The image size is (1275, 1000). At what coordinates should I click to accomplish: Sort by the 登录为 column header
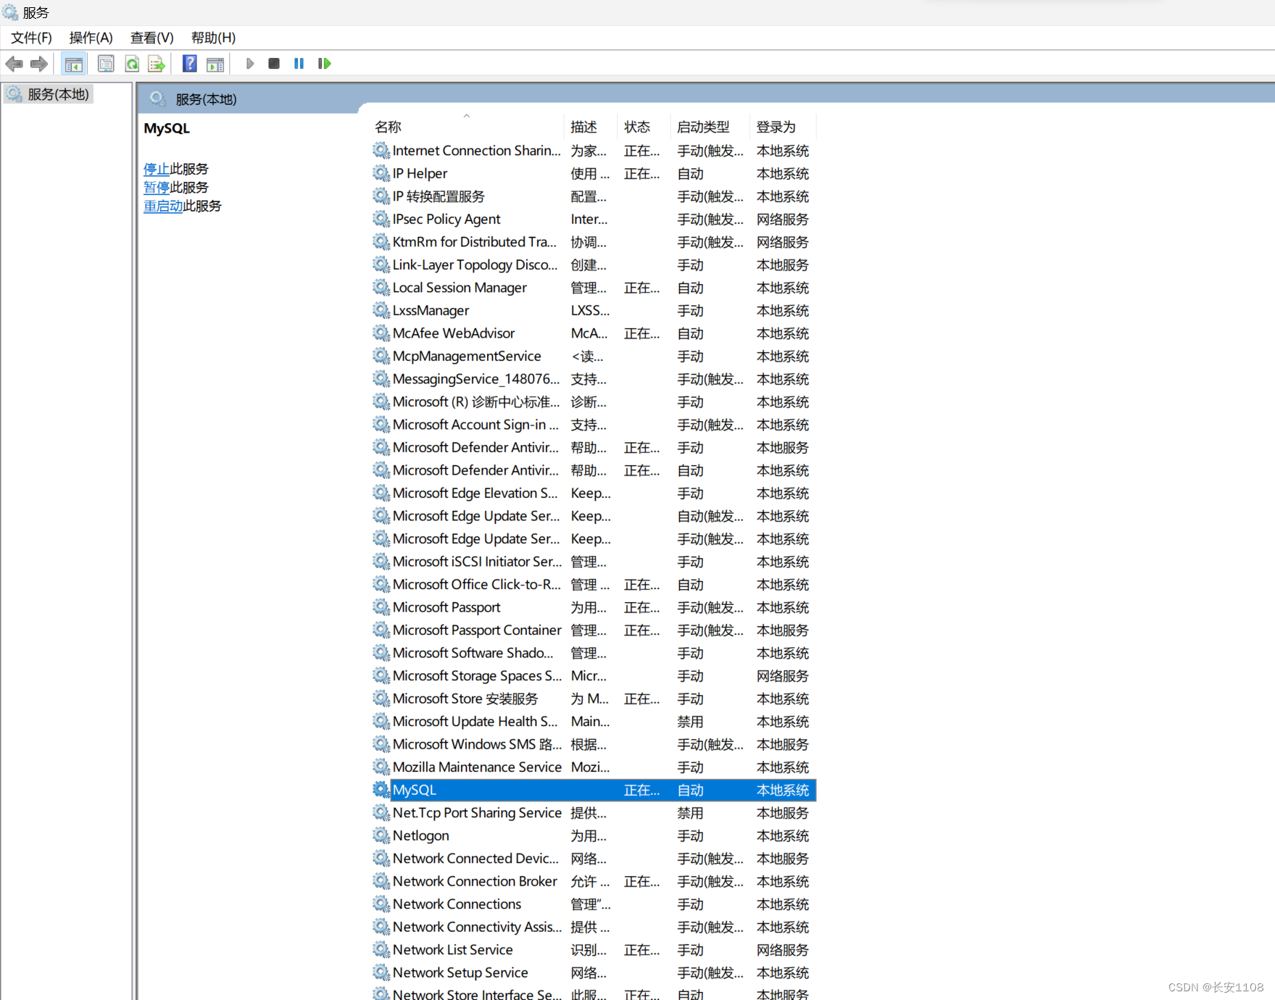point(783,127)
